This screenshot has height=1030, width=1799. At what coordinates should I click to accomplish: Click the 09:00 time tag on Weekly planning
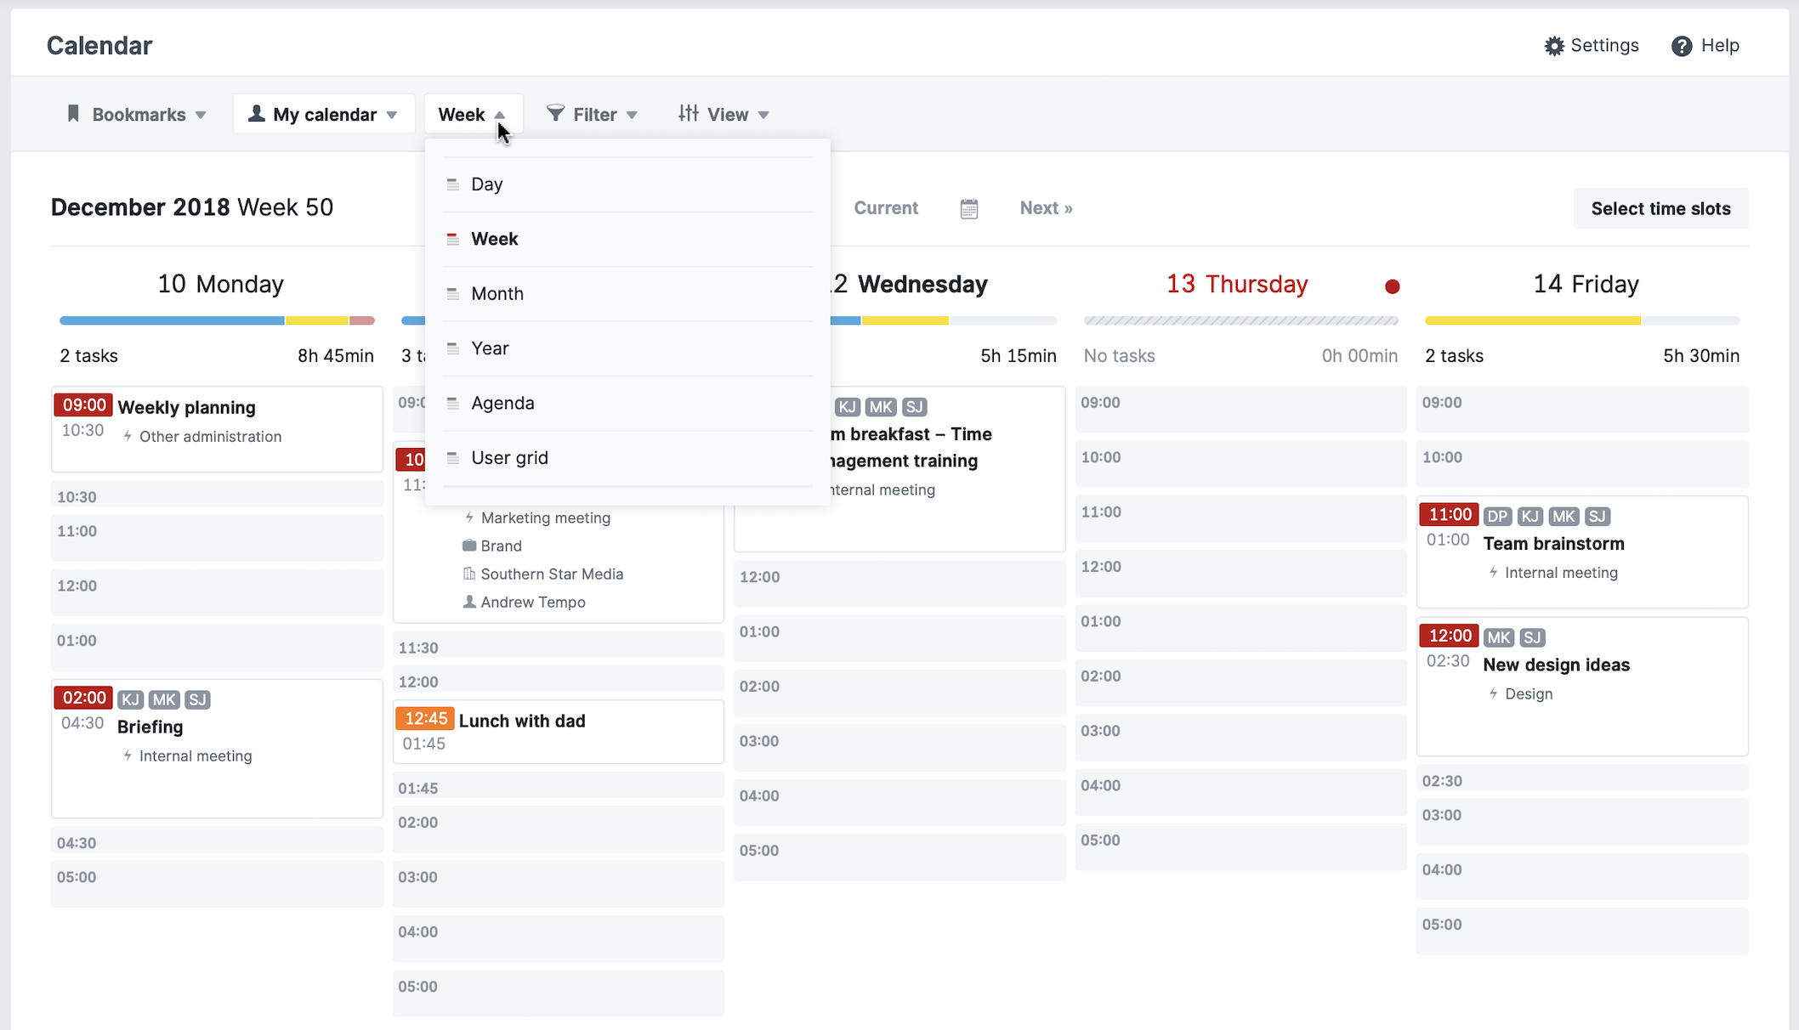tap(83, 405)
